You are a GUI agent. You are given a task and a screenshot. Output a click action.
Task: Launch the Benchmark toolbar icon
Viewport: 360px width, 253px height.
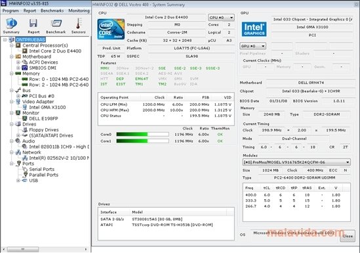(56, 23)
